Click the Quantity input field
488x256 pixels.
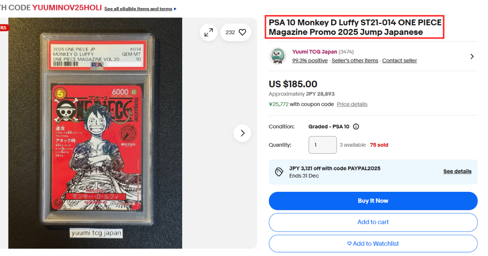coord(322,145)
